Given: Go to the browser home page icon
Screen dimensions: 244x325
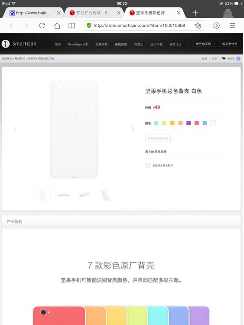Looking at the screenshot, I should [x=57, y=26].
